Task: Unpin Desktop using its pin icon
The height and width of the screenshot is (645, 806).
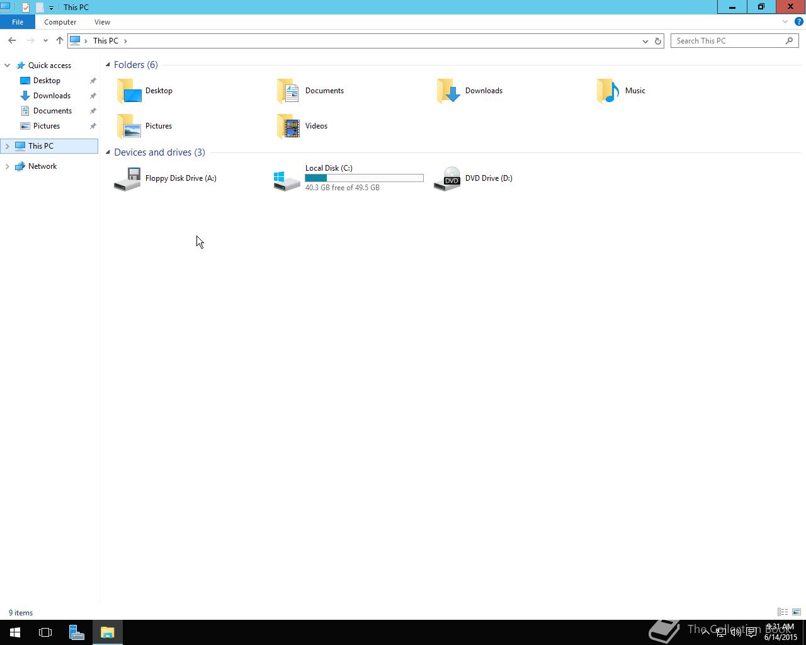Action: click(x=93, y=81)
